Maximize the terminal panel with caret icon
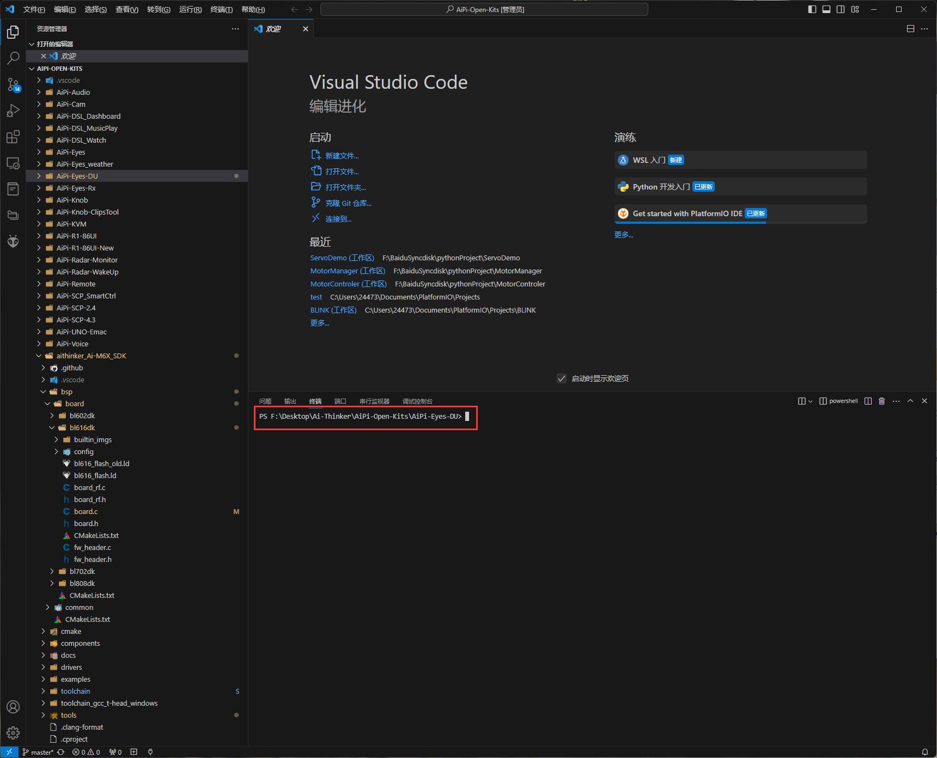 click(910, 401)
